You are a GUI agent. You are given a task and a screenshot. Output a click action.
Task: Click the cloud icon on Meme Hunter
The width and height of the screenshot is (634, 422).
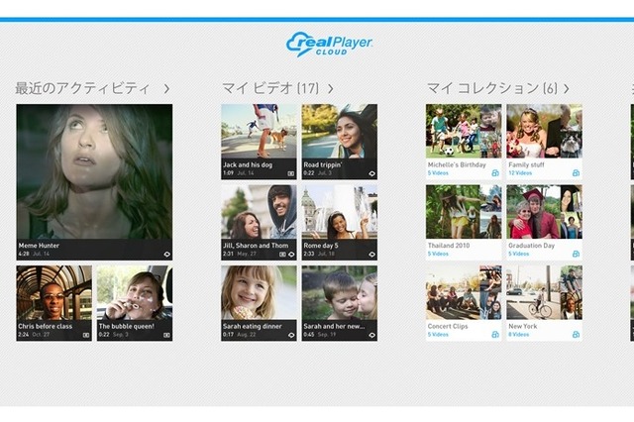(x=167, y=255)
